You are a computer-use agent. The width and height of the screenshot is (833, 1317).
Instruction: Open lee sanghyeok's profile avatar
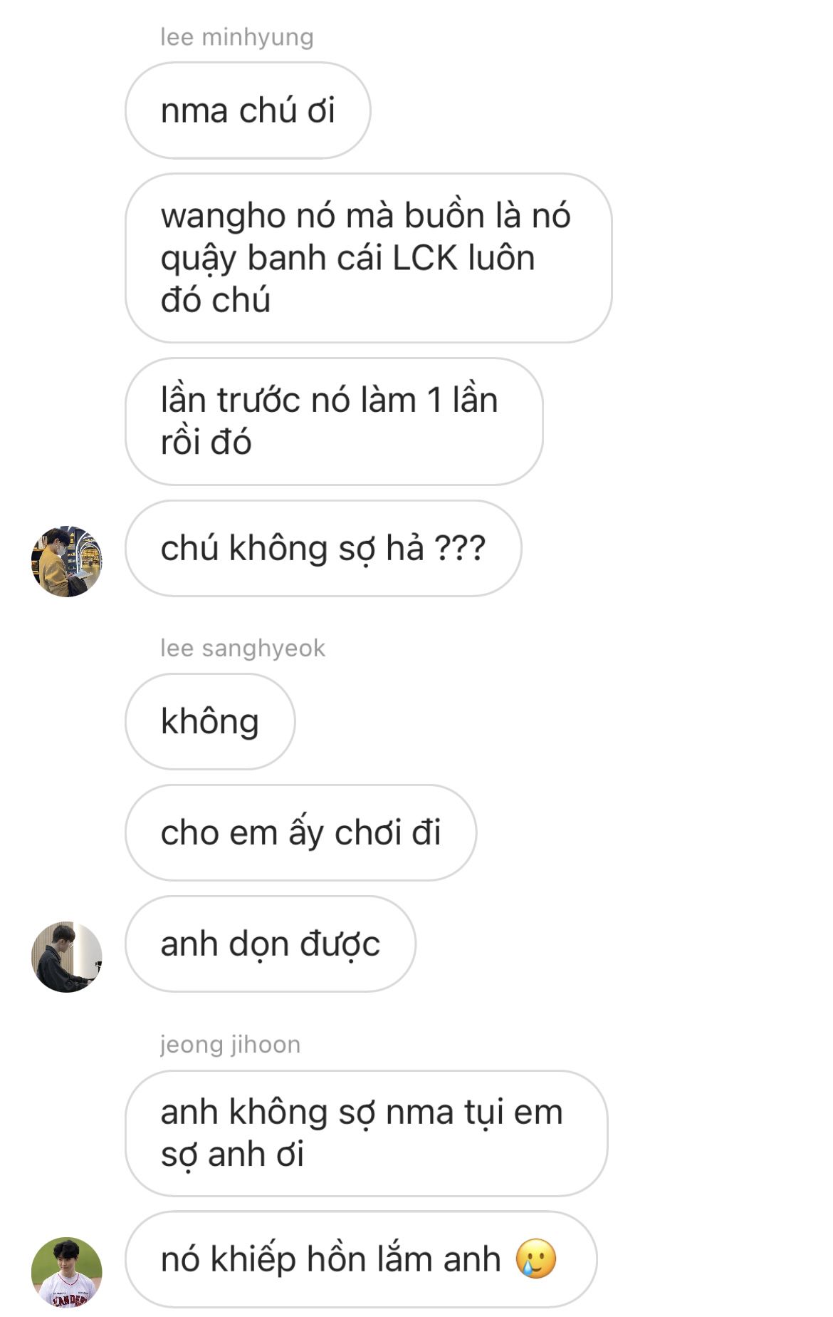pos(67,957)
